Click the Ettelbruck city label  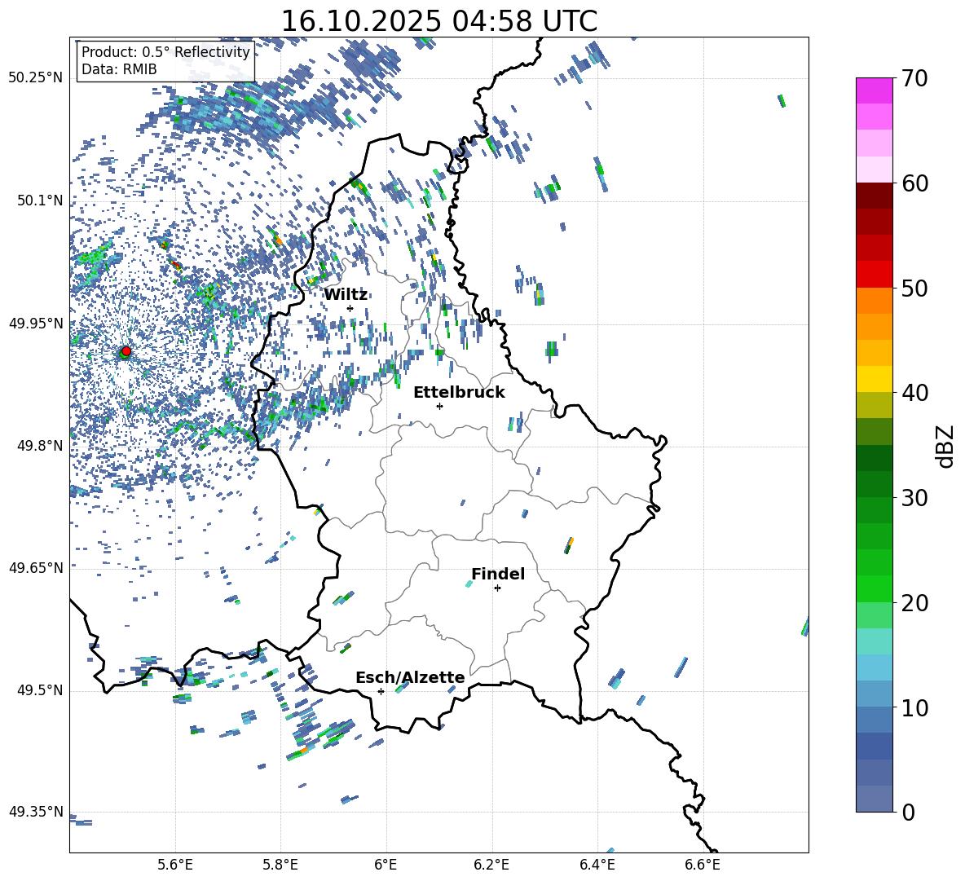[x=459, y=392]
